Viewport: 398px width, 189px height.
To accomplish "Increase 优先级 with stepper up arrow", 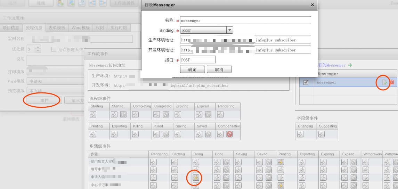I will point(38,47).
